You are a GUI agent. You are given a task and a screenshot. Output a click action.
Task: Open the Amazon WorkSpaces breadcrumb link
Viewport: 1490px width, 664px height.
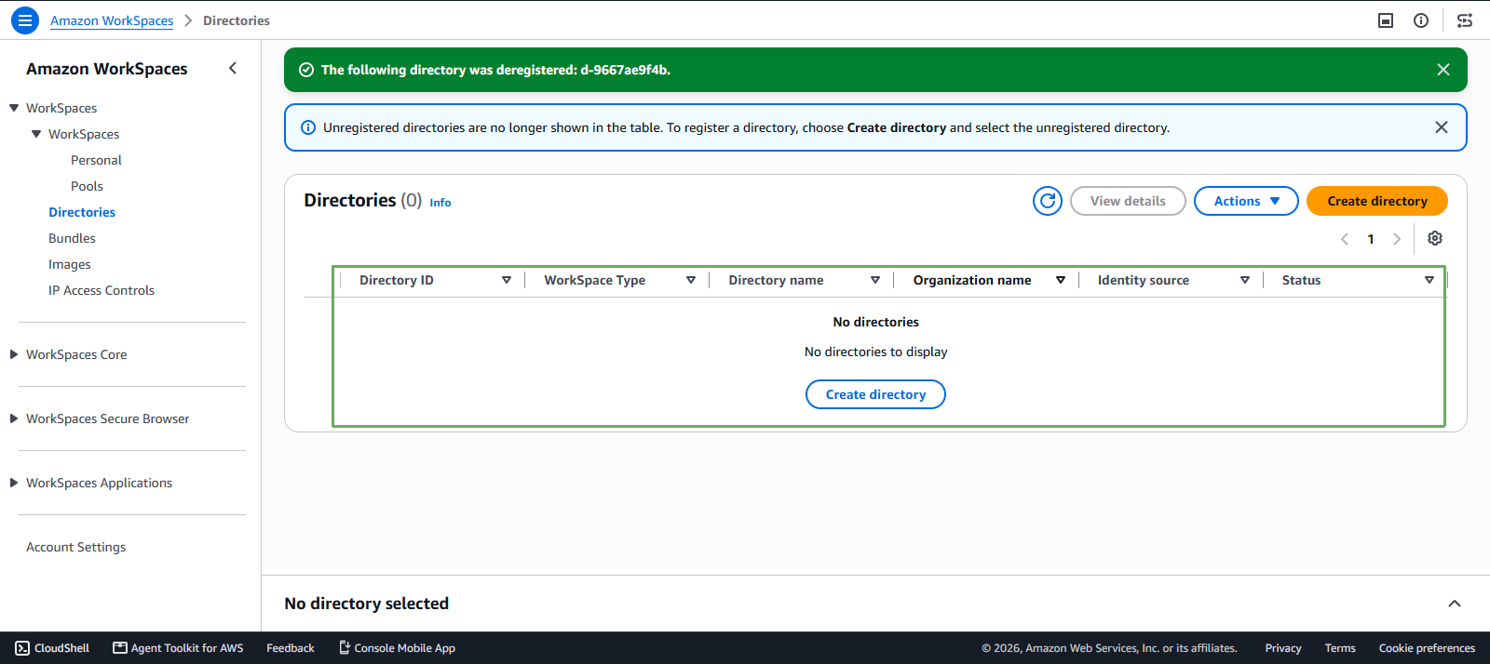click(112, 20)
